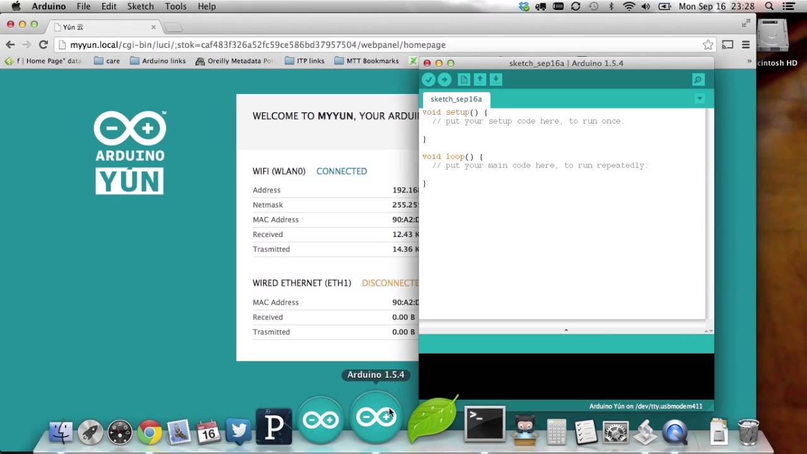Open the Apple menu
This screenshot has width=807, height=454.
click(x=16, y=6)
